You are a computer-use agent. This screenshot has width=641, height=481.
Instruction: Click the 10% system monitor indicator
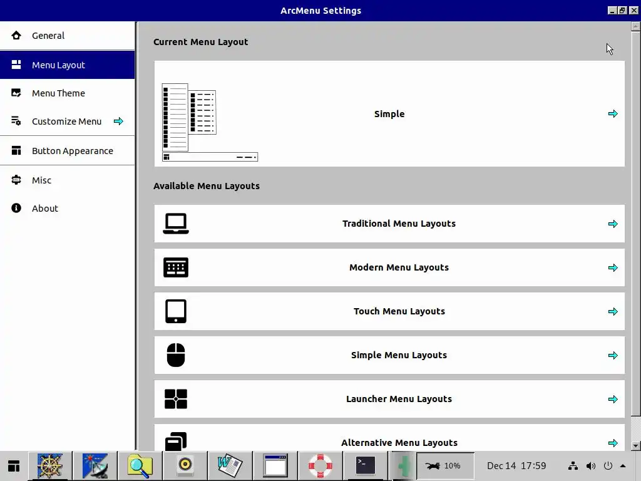pyautogui.click(x=445, y=466)
